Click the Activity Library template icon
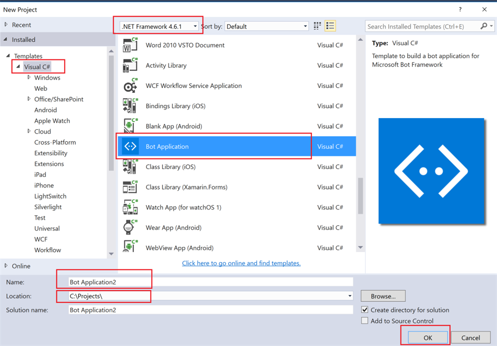This screenshot has height=346, width=497. (x=130, y=66)
